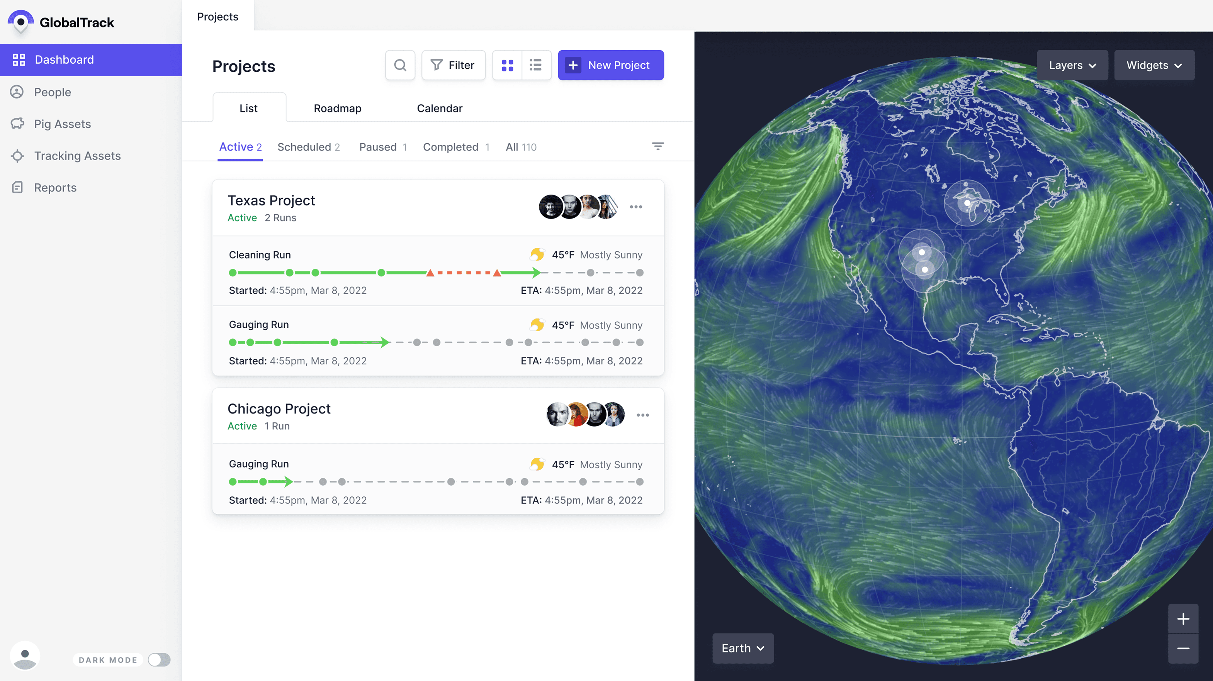Open the Earth projection dropdown
The height and width of the screenshot is (681, 1213).
coord(742,648)
